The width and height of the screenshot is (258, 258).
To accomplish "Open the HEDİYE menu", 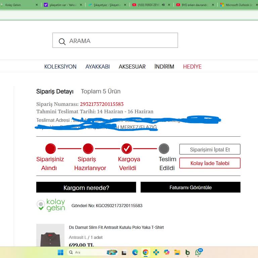I will 192,67.
